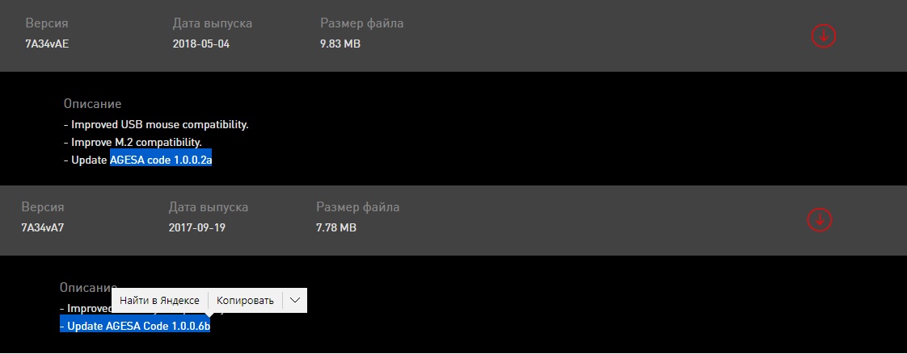The height and width of the screenshot is (354, 907).
Task: Download BIOS version 7A34vAE
Action: 823,35
